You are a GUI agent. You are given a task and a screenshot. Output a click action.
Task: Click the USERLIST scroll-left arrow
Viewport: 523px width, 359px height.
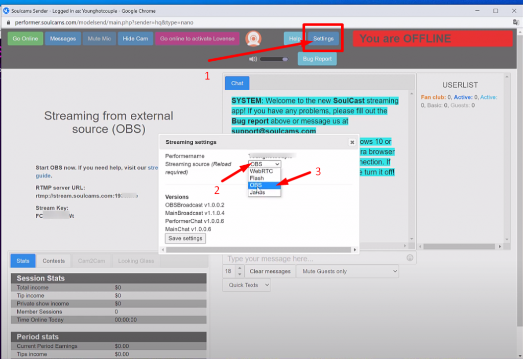pyautogui.click(x=420, y=246)
